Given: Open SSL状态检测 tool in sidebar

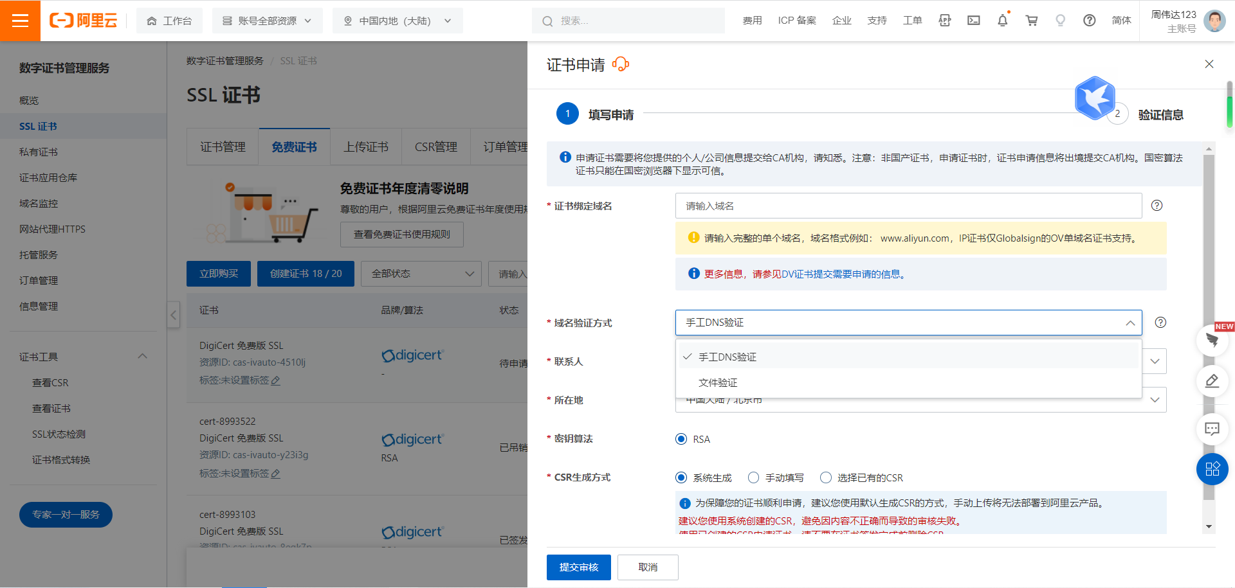Looking at the screenshot, I should click(59, 434).
